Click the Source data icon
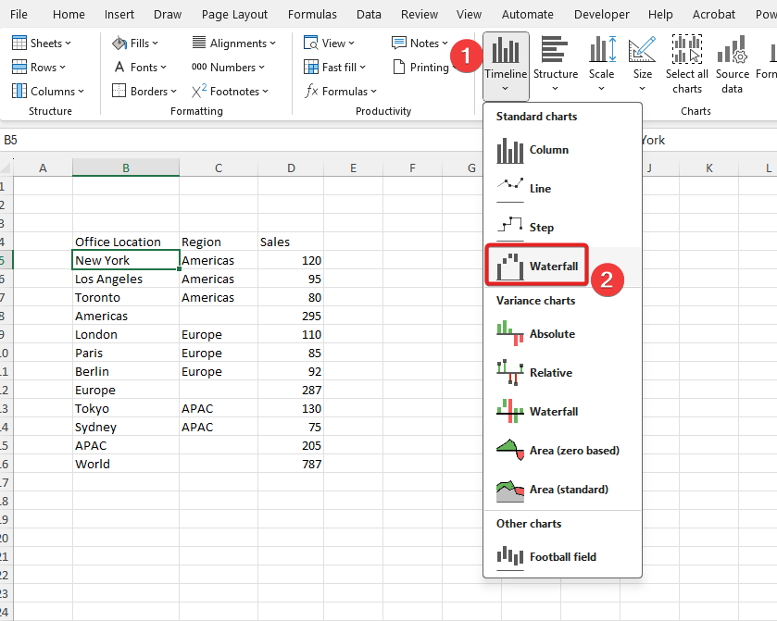 click(732, 66)
